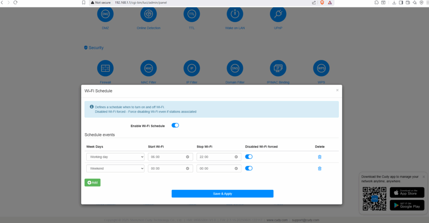Expand the Weekend dropdown
This screenshot has height=223, width=429.
pos(115,169)
